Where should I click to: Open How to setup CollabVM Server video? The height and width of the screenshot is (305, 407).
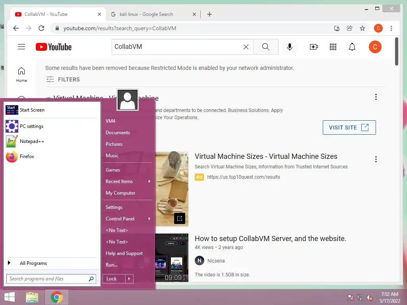tap(270, 239)
